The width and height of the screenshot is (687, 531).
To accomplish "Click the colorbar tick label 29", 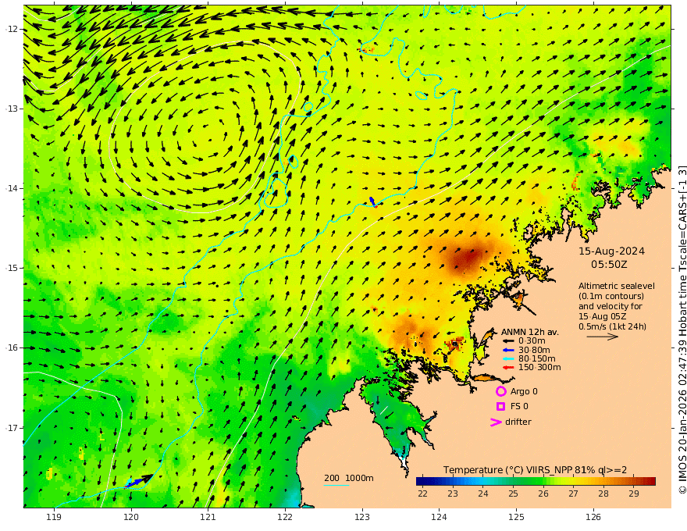I will coord(634,494).
